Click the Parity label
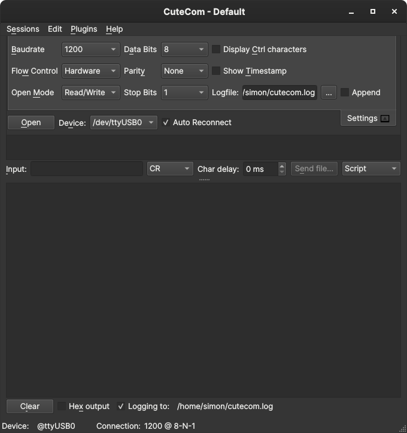 [135, 71]
